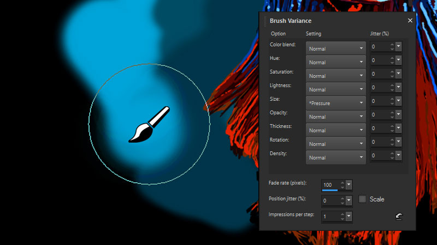The width and height of the screenshot is (437, 245).
Task: Click the Saturation jitter value field
Action: point(380,74)
